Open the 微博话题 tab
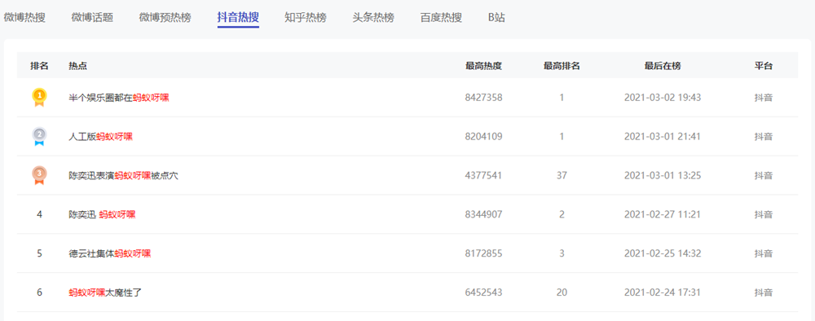This screenshot has width=815, height=321. tap(92, 17)
